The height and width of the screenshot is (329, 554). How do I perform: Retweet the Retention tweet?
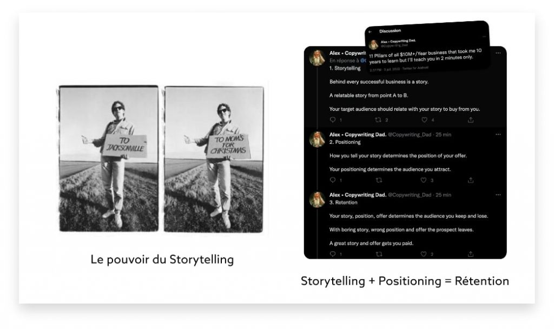click(x=378, y=254)
